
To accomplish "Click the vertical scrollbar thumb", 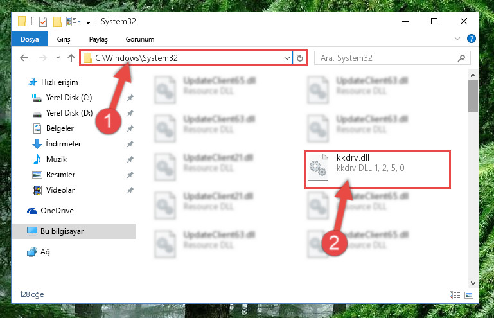I will click(473, 96).
